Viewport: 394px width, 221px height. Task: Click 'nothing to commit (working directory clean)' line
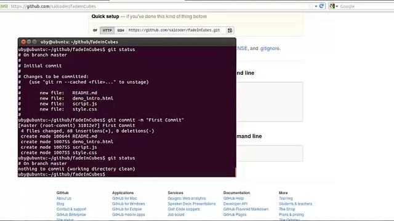pos(76,169)
